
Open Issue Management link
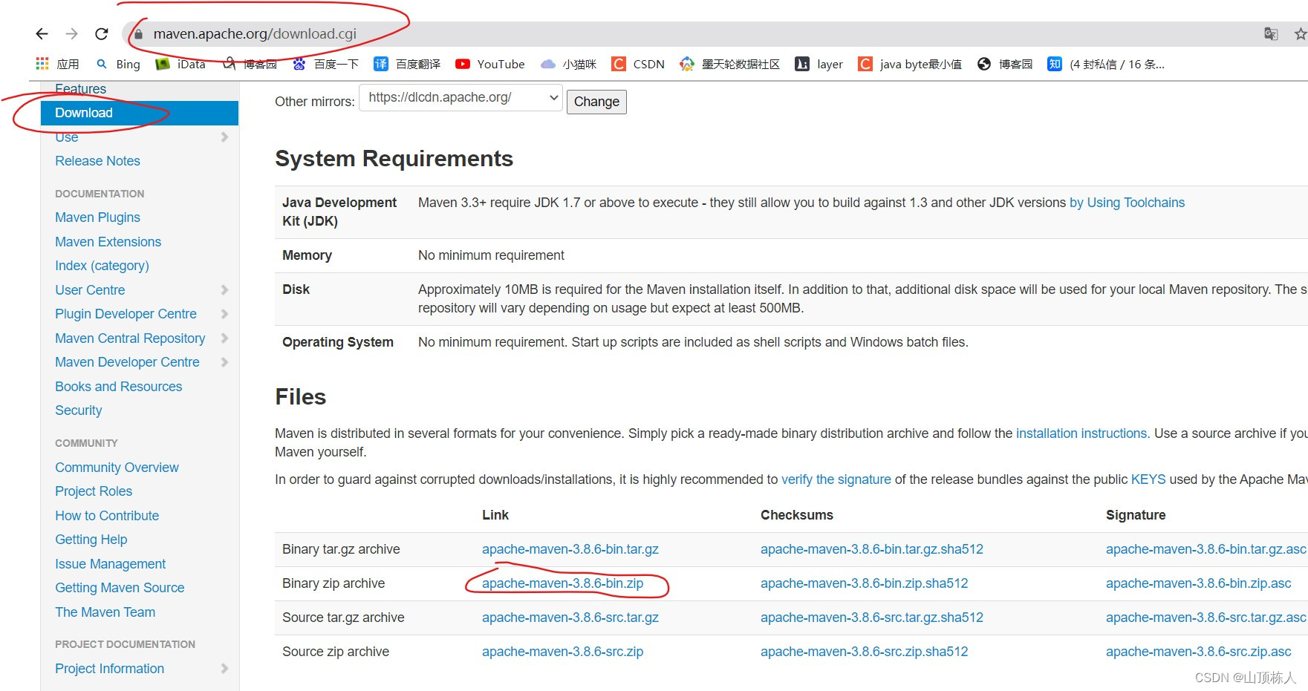[x=110, y=564]
